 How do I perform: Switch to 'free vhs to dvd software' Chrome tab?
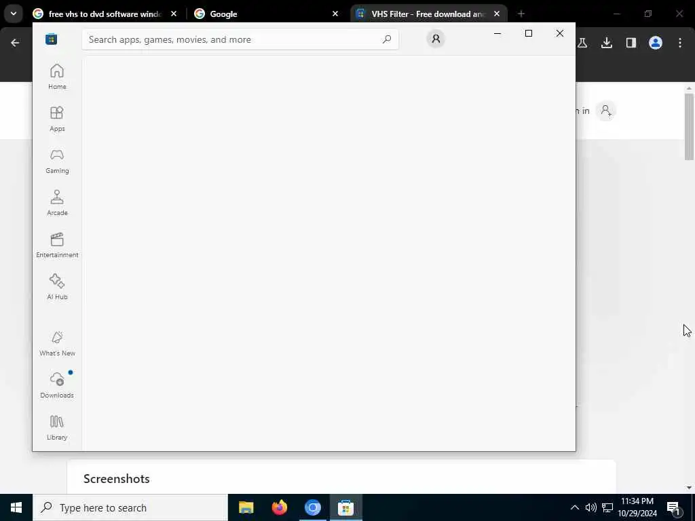tap(105, 14)
